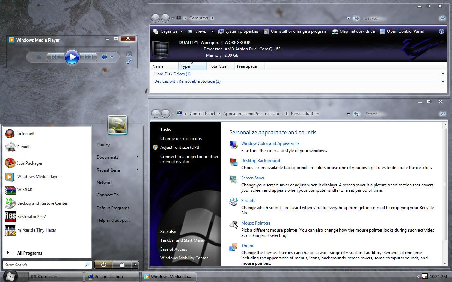Image resolution: width=452 pixels, height=282 pixels.
Task: Click the Theme icon
Action: tap(233, 247)
